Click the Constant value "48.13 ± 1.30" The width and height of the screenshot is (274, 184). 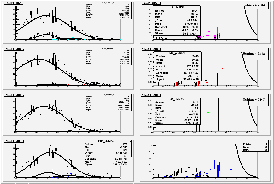190,27
